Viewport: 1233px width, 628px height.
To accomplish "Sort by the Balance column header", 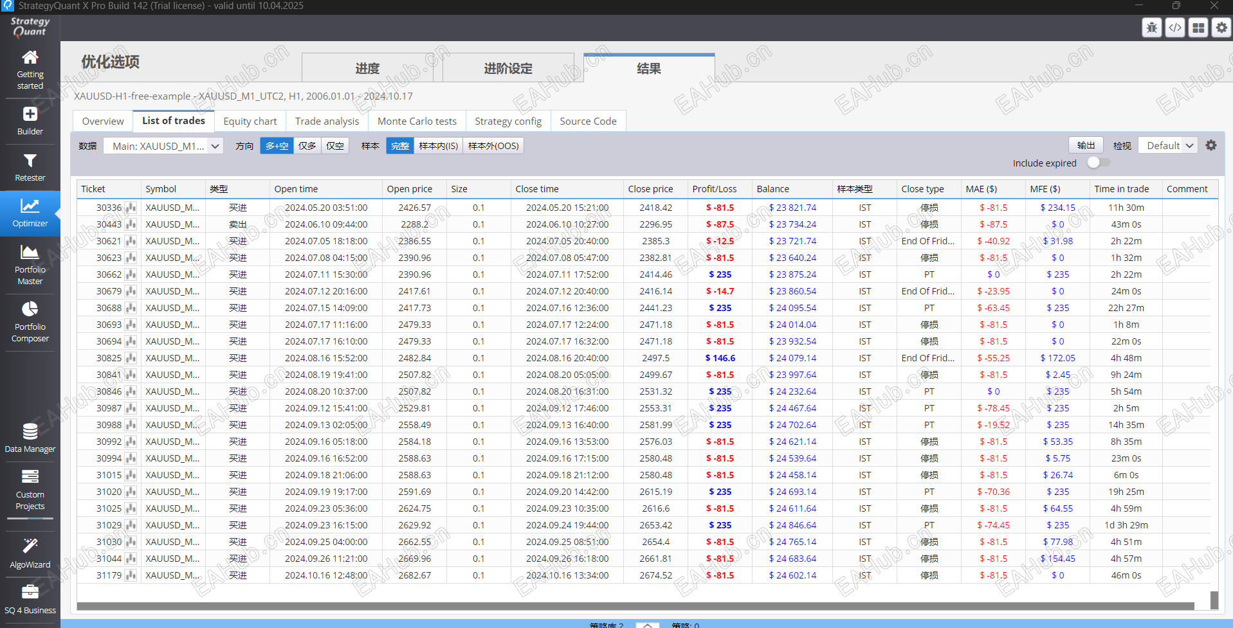I will [792, 189].
